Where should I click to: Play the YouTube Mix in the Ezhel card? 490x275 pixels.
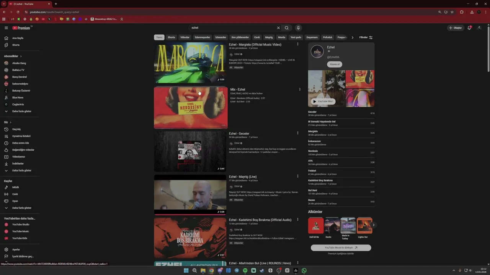point(323,101)
